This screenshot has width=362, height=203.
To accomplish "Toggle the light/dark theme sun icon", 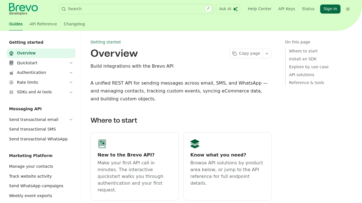I will 348,9.
